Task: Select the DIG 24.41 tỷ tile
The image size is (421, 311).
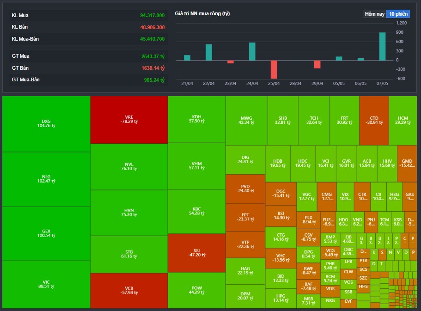Action: tap(245, 160)
